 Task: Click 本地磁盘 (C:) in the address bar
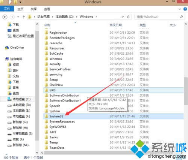(65, 16)
